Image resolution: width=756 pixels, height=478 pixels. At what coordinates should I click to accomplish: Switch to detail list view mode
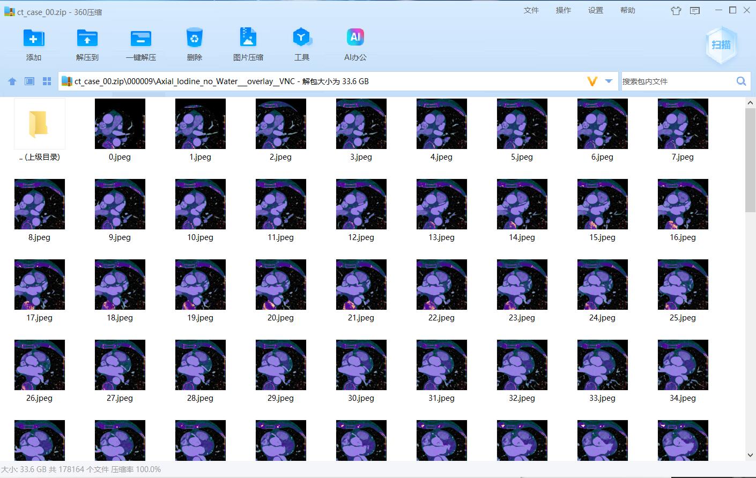click(29, 81)
